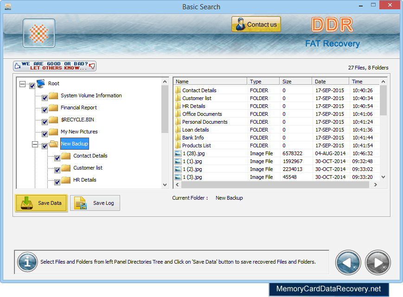Viewport: 403px width, 297px height.
Task: Select Office Documents folder row
Action: (276, 114)
